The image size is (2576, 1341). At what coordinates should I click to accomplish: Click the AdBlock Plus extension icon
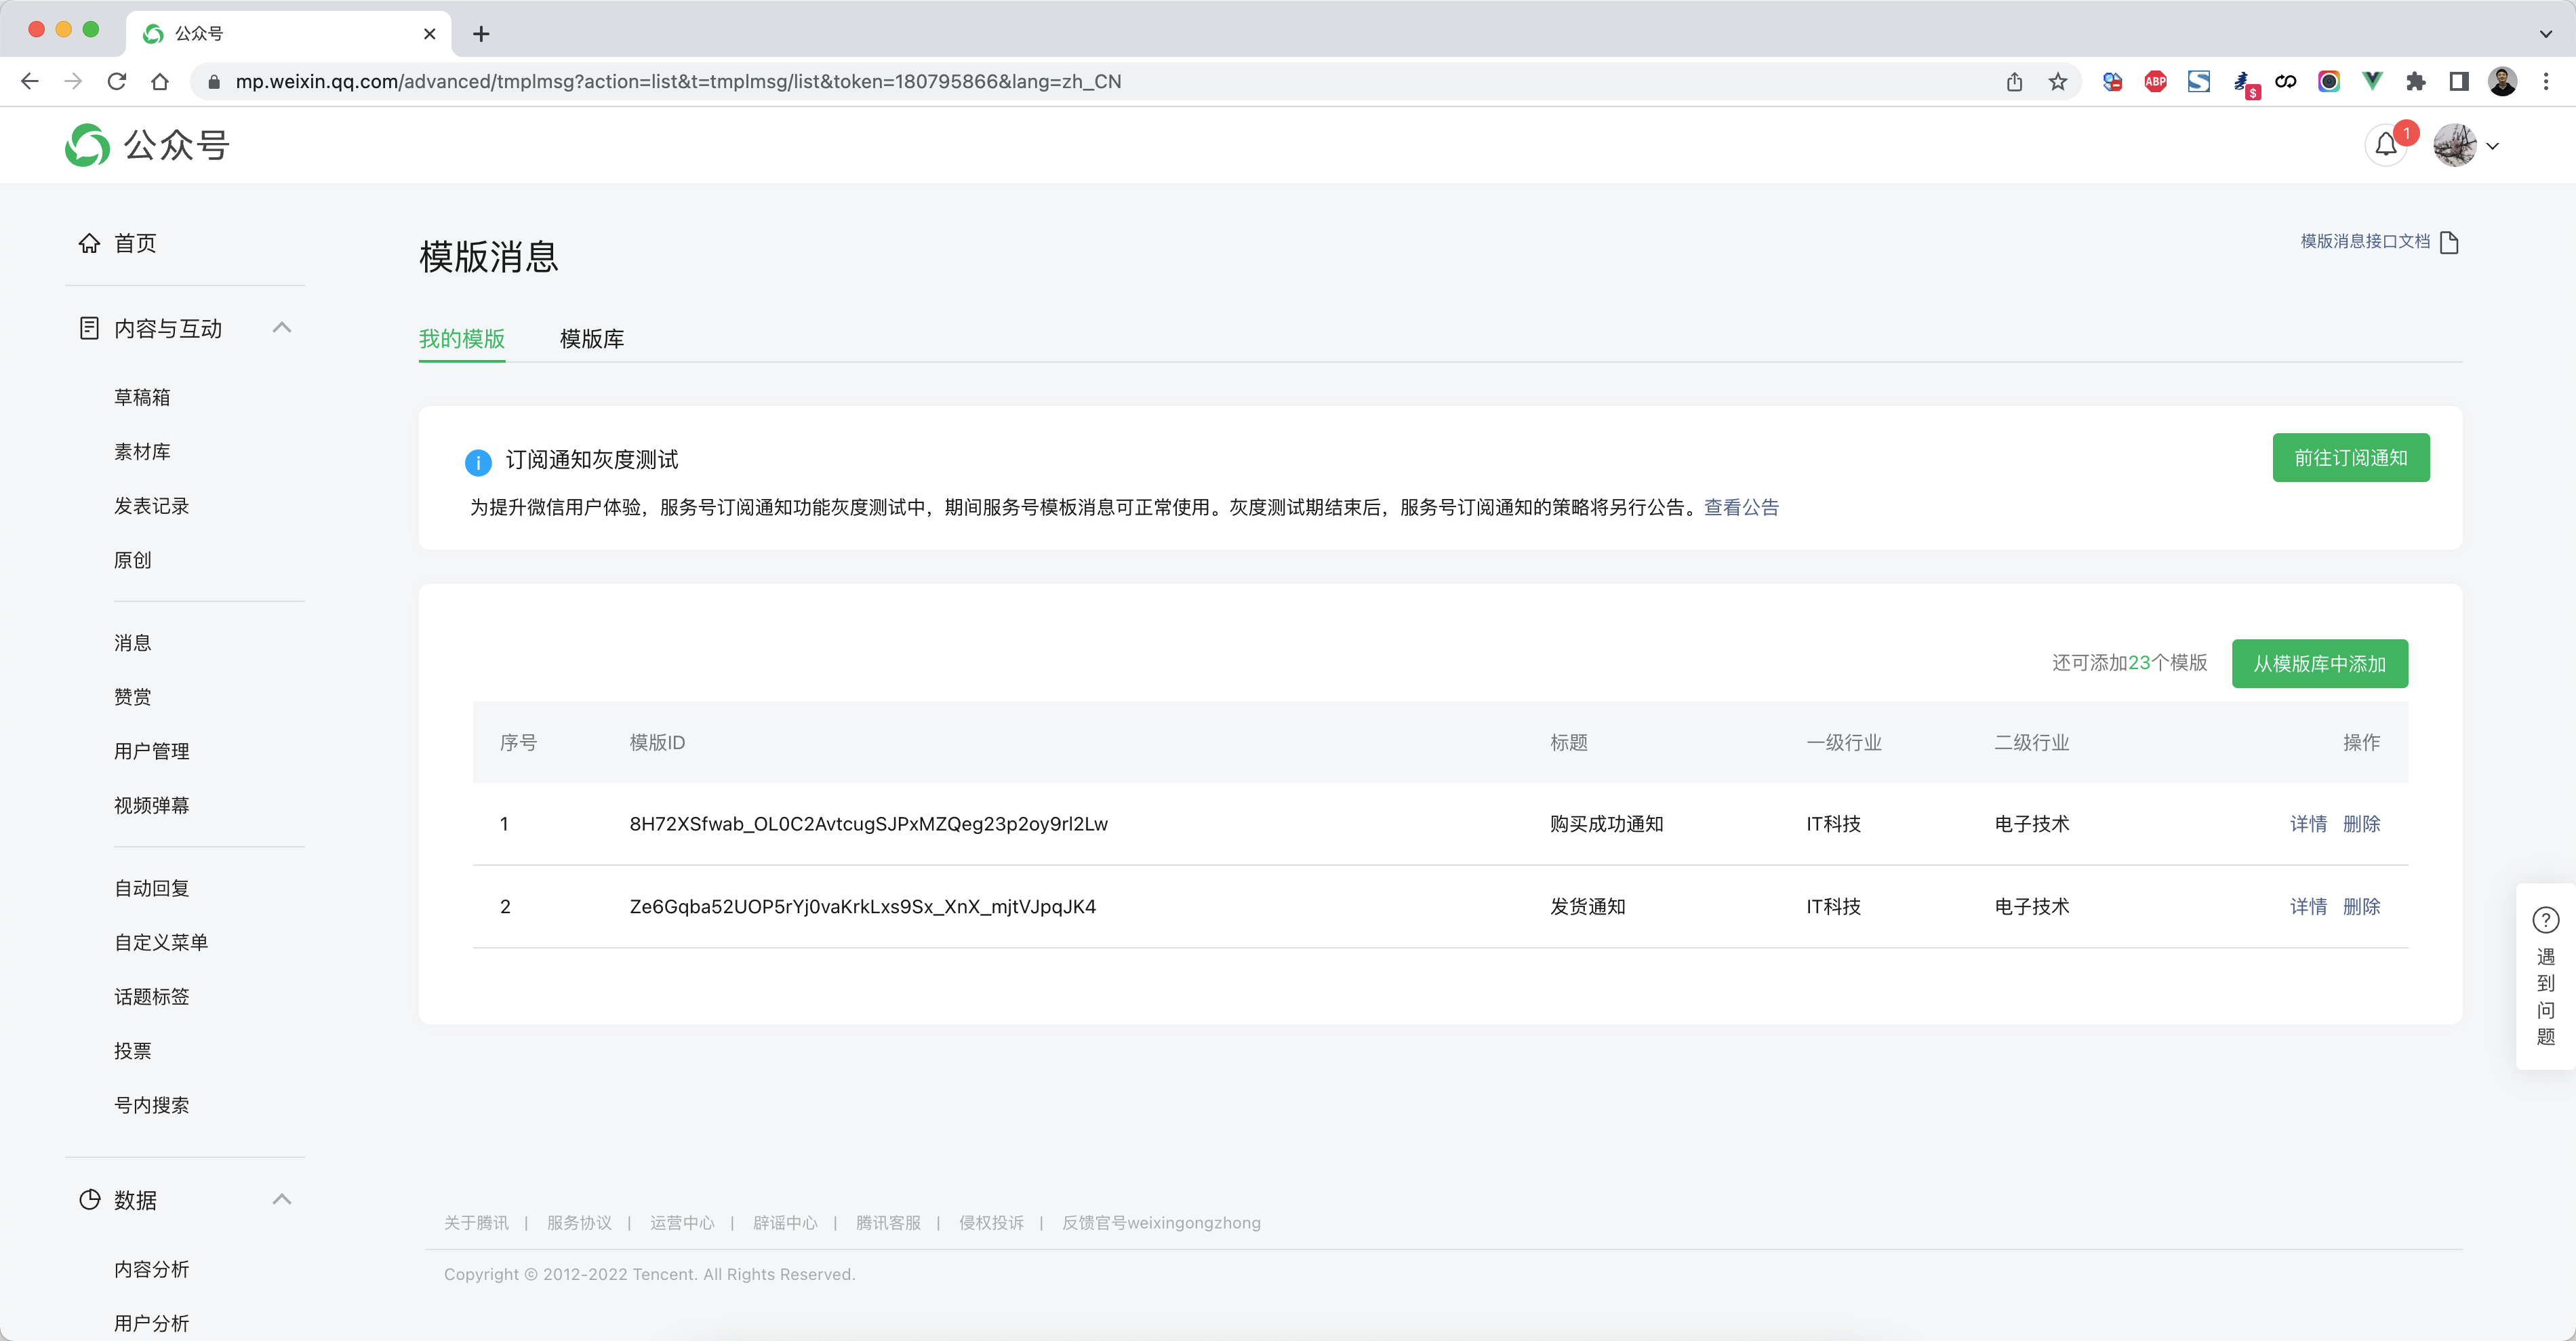click(2155, 82)
